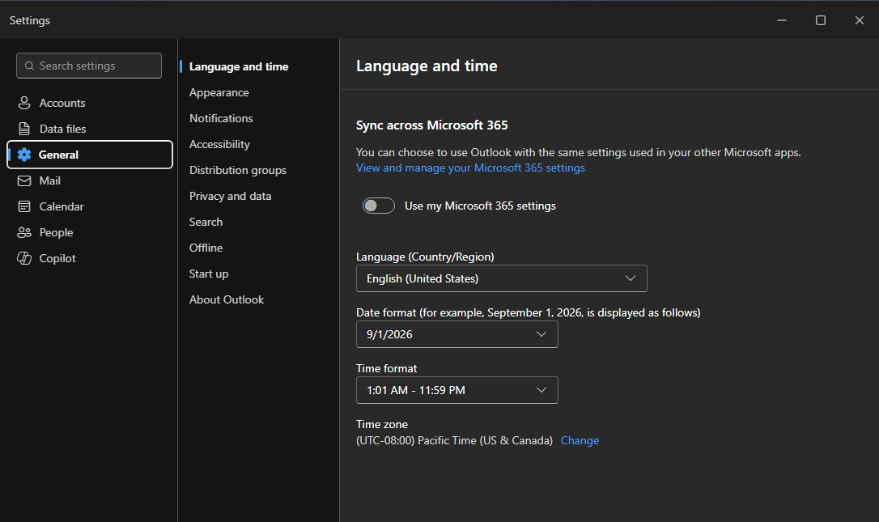The width and height of the screenshot is (879, 522).
Task: Toggle Use my Microsoft 365 settings
Action: 379,206
